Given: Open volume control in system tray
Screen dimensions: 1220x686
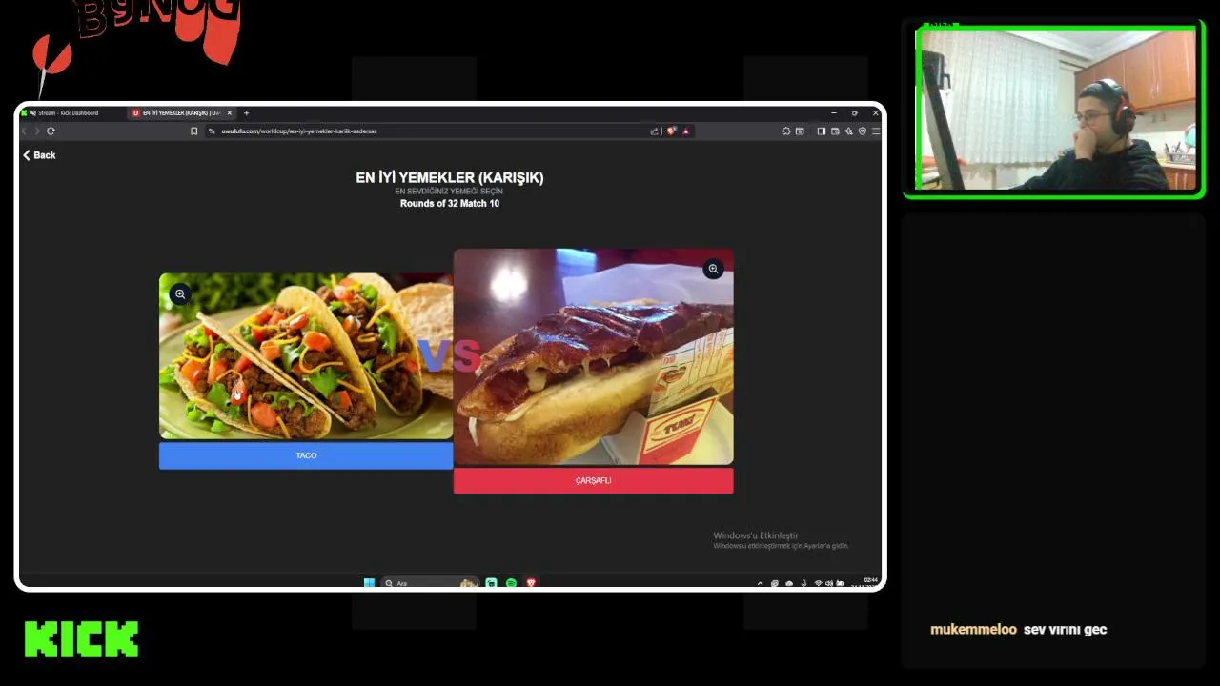Looking at the screenshot, I should pos(828,583).
